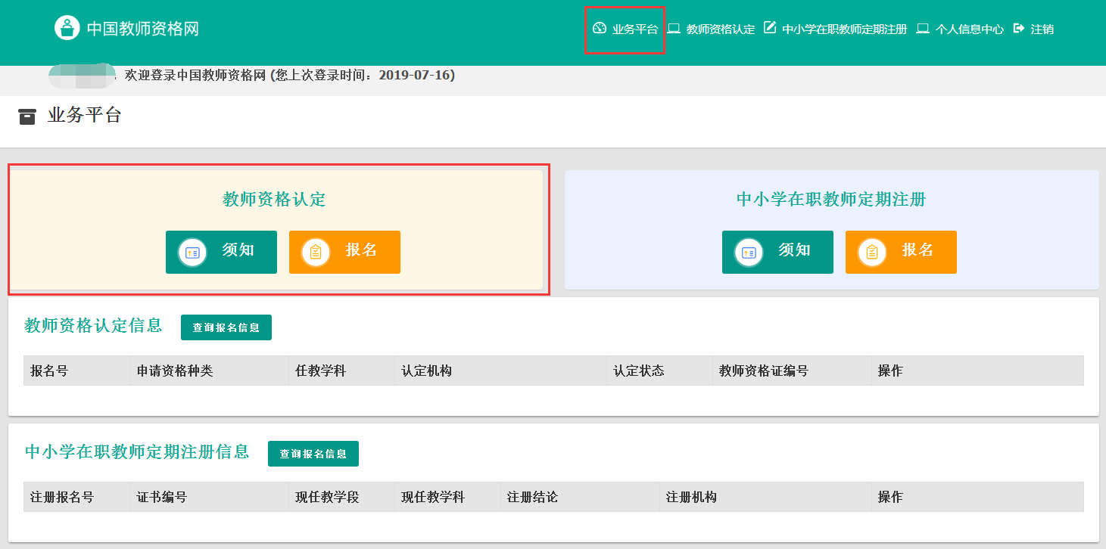Click the edit icon beside 中小学在职教师定期注册
This screenshot has height=549, width=1106.
[770, 28]
